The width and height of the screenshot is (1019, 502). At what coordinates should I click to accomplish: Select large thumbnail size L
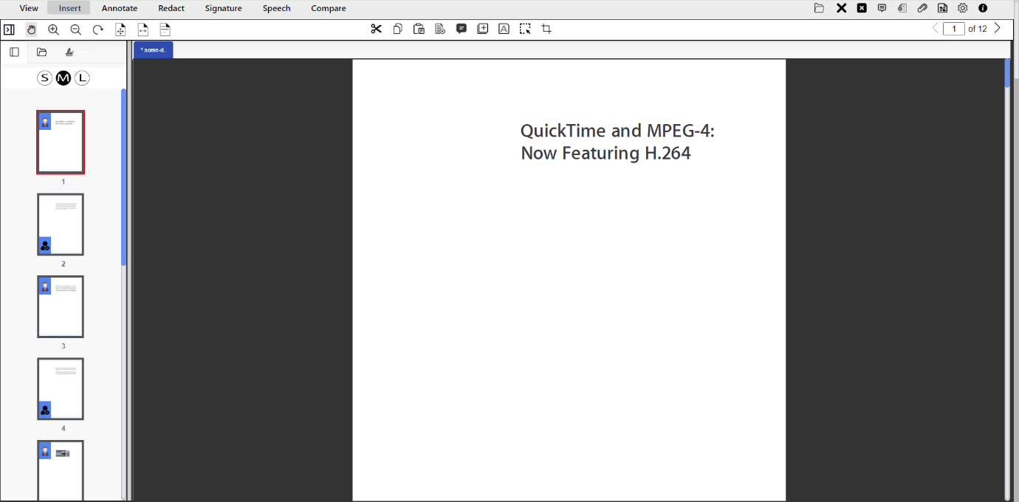click(82, 78)
